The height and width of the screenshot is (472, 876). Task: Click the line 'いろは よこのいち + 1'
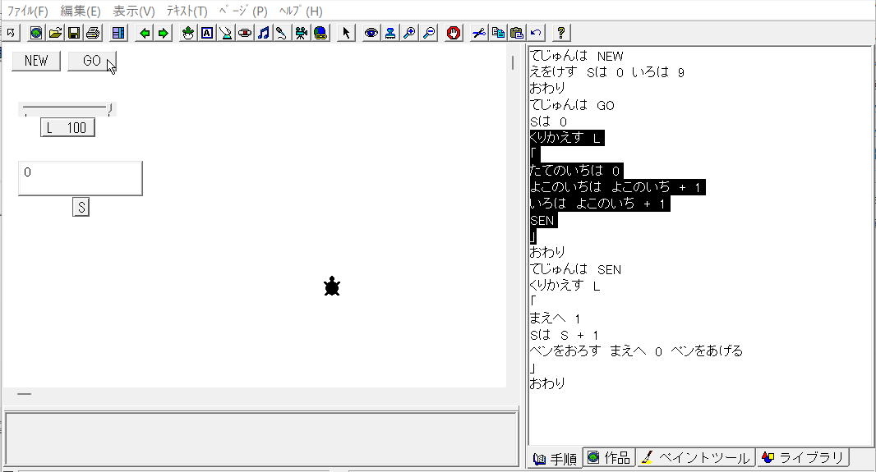pos(599,204)
